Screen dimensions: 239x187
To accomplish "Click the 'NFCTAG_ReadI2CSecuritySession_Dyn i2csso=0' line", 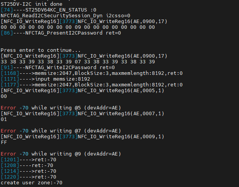I will pos(66,16).
